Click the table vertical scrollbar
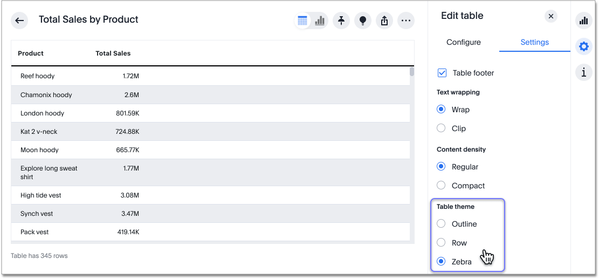This screenshot has width=599, height=279. pyautogui.click(x=412, y=72)
